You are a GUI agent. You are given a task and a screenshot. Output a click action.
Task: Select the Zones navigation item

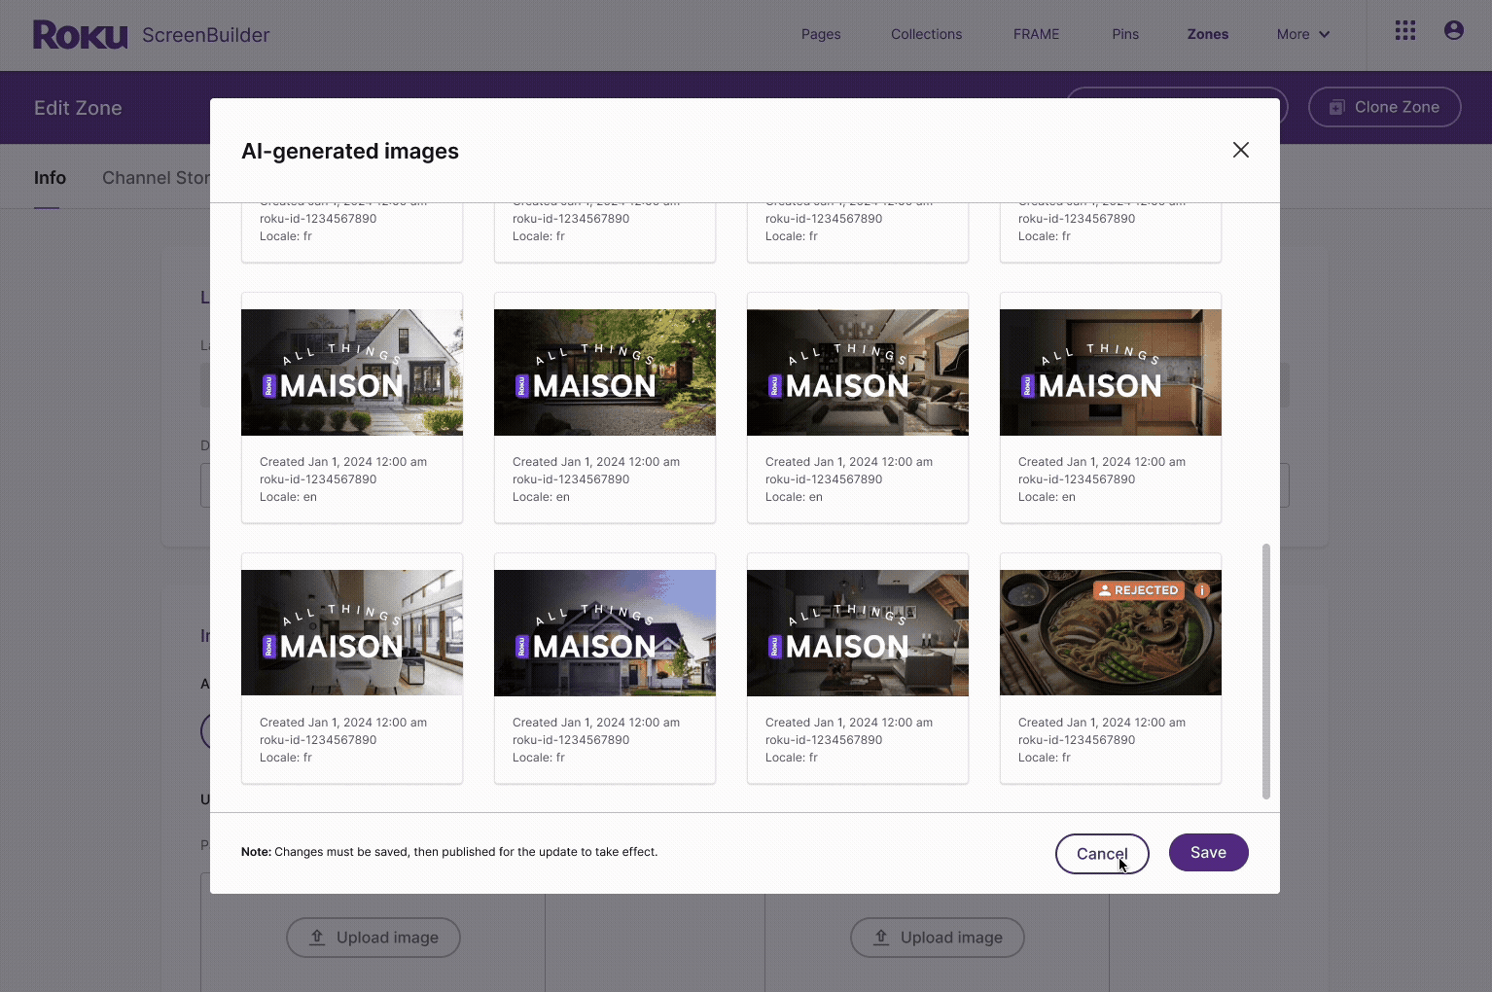tap(1207, 34)
